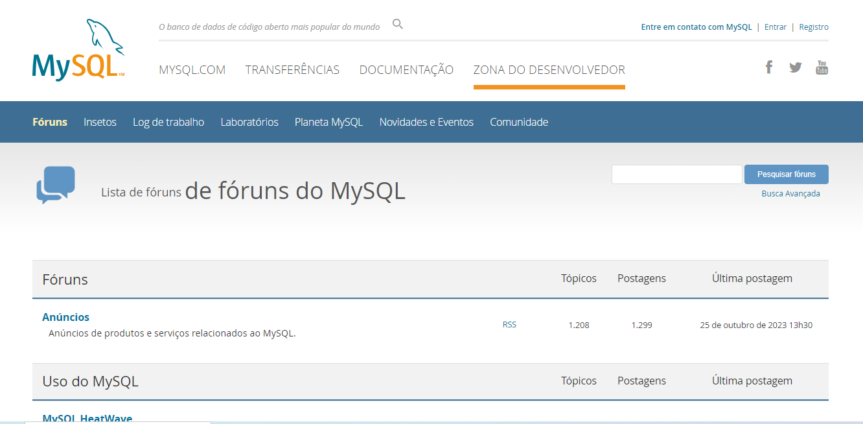This screenshot has width=863, height=424.
Task: Open MySQL's Twitter profile icon
Action: click(795, 66)
